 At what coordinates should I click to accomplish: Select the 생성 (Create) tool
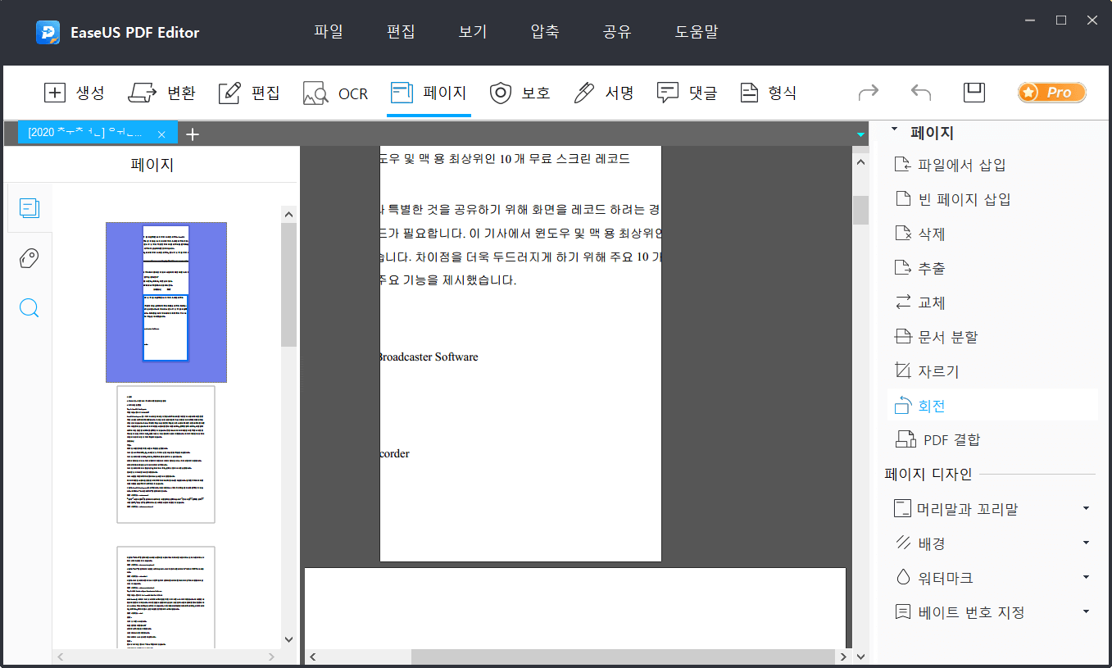coord(75,93)
